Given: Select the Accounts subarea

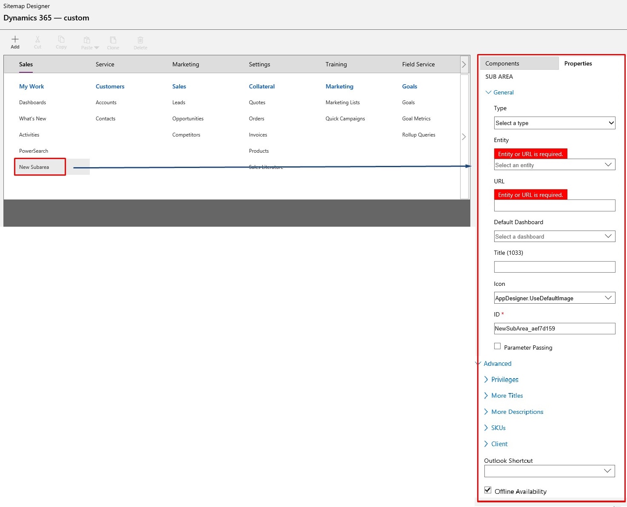Looking at the screenshot, I should pyautogui.click(x=106, y=103).
